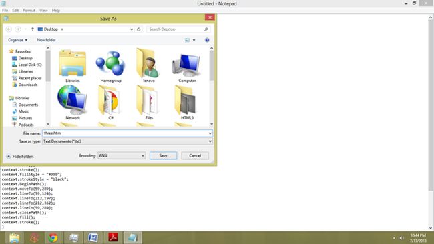Open the Notepad File menu
The width and height of the screenshot is (434, 244).
click(5, 10)
